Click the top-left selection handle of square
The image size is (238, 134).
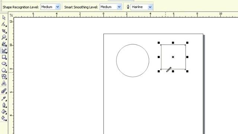pyautogui.click(x=159, y=43)
